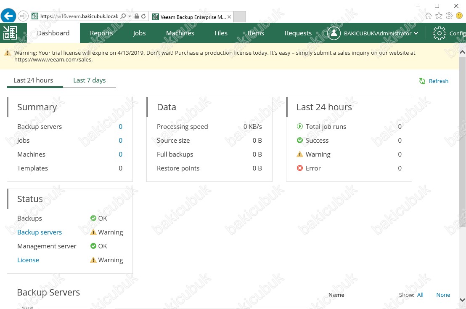466x309 pixels.
Task: Click the Templates count value in Summary
Action: [120, 168]
